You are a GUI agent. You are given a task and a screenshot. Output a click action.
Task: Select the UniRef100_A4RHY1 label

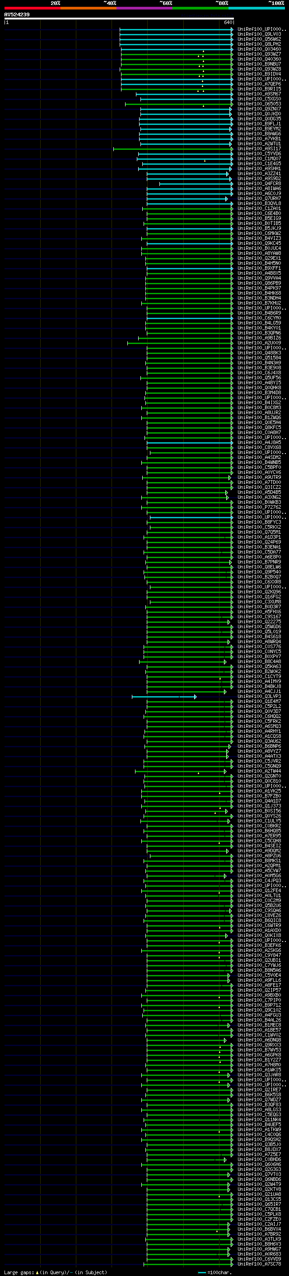259,731
